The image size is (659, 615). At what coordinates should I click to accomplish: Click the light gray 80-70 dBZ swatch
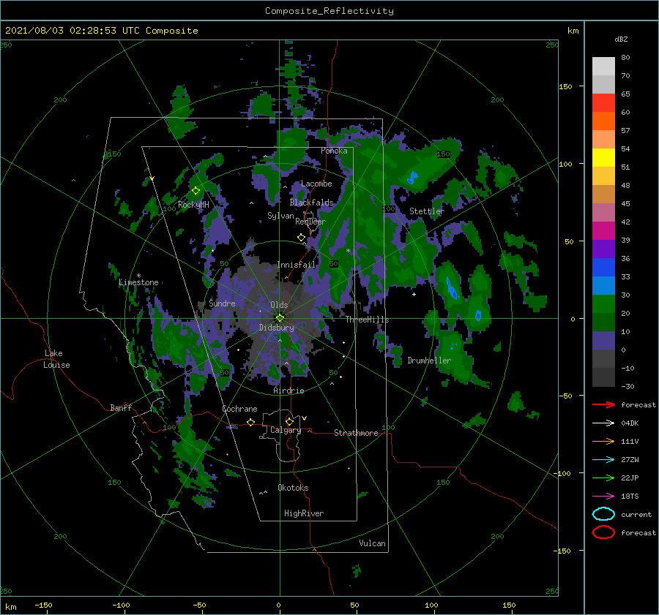(603, 67)
